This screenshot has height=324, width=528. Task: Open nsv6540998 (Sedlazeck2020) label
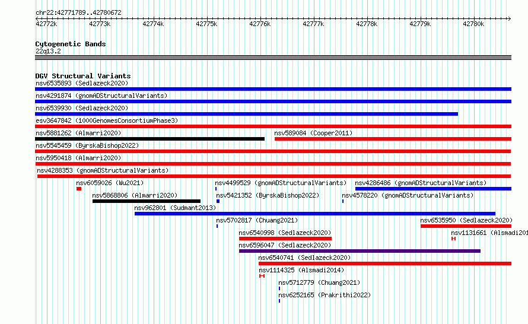pyautogui.click(x=285, y=233)
